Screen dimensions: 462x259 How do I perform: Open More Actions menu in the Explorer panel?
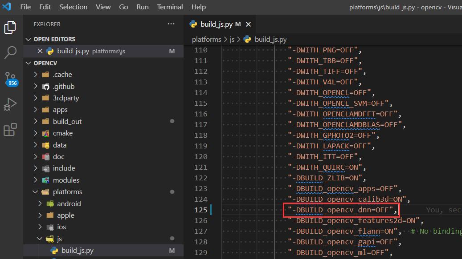tap(172, 24)
